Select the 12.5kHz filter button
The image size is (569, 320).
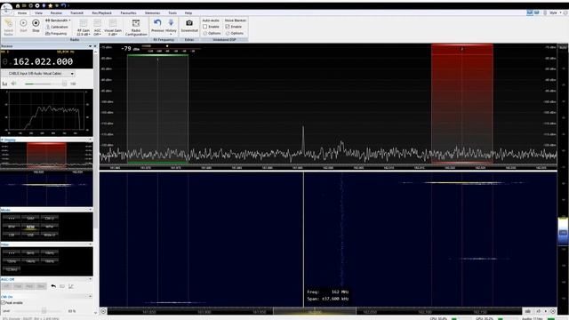tap(12, 269)
